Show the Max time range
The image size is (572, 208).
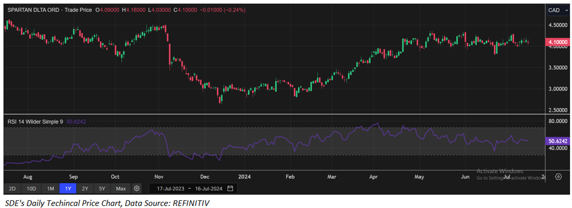(x=121, y=188)
